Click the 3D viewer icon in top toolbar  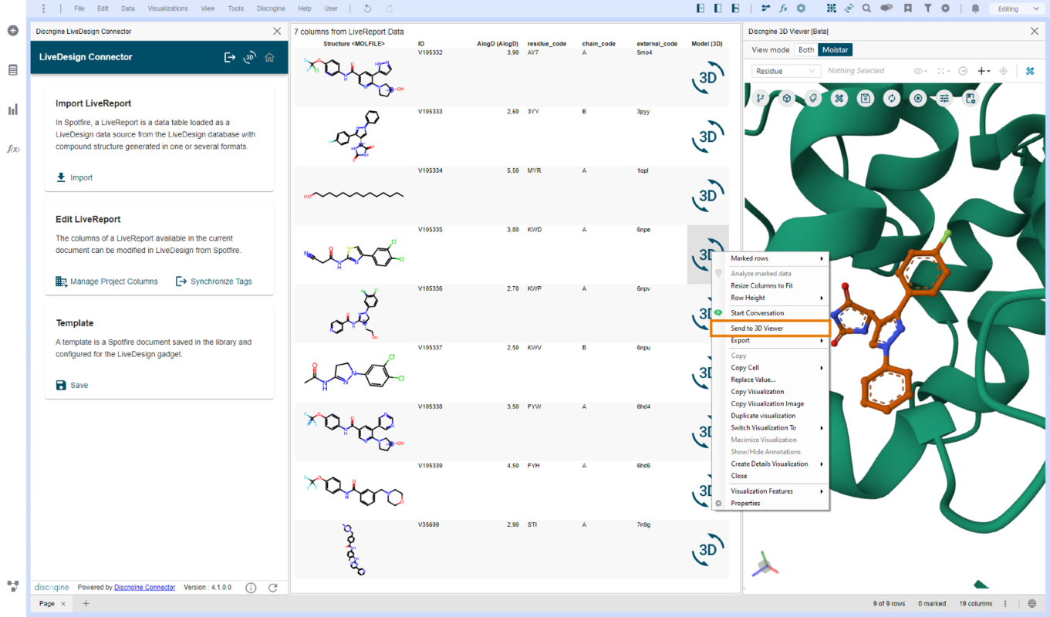(849, 8)
